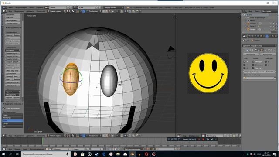Open the Удалить delete dropdown in tool shelf
This screenshot has height=157, width=279.
[13, 92]
